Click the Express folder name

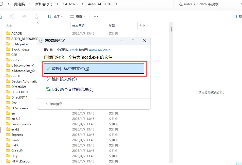click(17, 135)
